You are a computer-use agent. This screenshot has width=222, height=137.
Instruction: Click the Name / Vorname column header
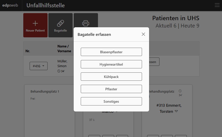pos(64,48)
